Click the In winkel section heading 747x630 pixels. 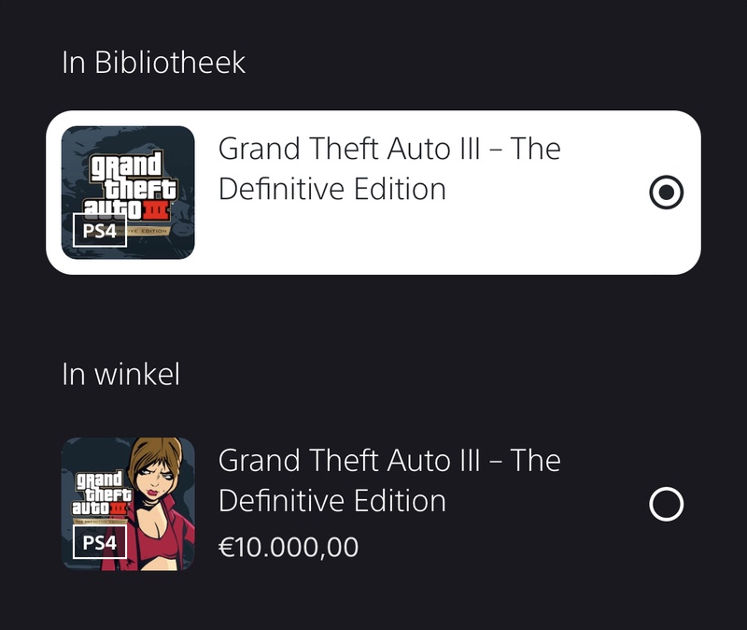click(121, 374)
